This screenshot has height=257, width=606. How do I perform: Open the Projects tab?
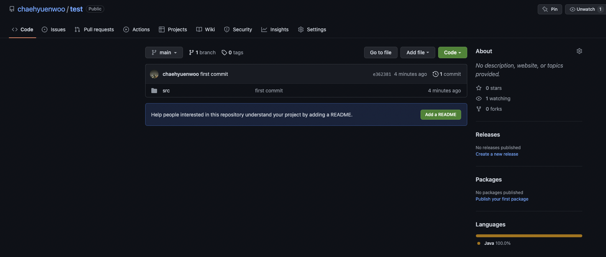173,29
